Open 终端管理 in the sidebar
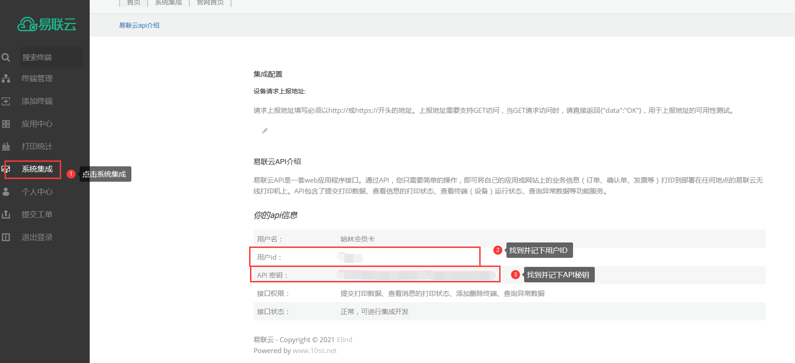Screen dimensions: 795x363 (37, 78)
